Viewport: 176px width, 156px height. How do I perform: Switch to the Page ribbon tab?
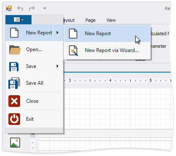point(90,20)
